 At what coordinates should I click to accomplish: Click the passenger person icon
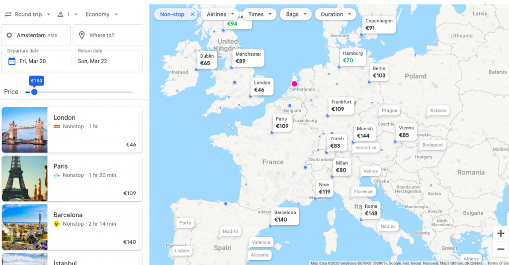coord(60,14)
